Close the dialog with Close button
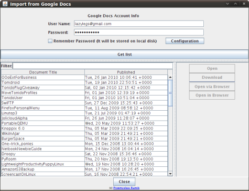 pos(124,182)
